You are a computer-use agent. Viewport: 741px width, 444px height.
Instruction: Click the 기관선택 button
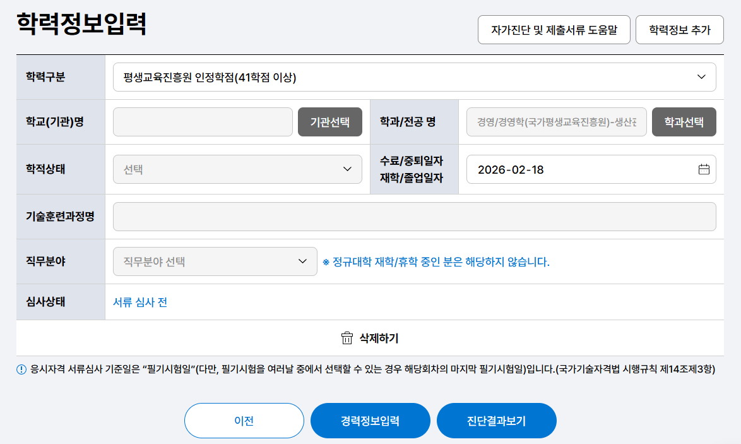tap(330, 122)
